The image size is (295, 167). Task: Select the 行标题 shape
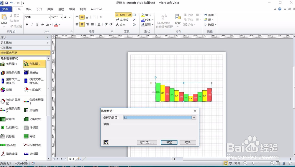[31, 128]
